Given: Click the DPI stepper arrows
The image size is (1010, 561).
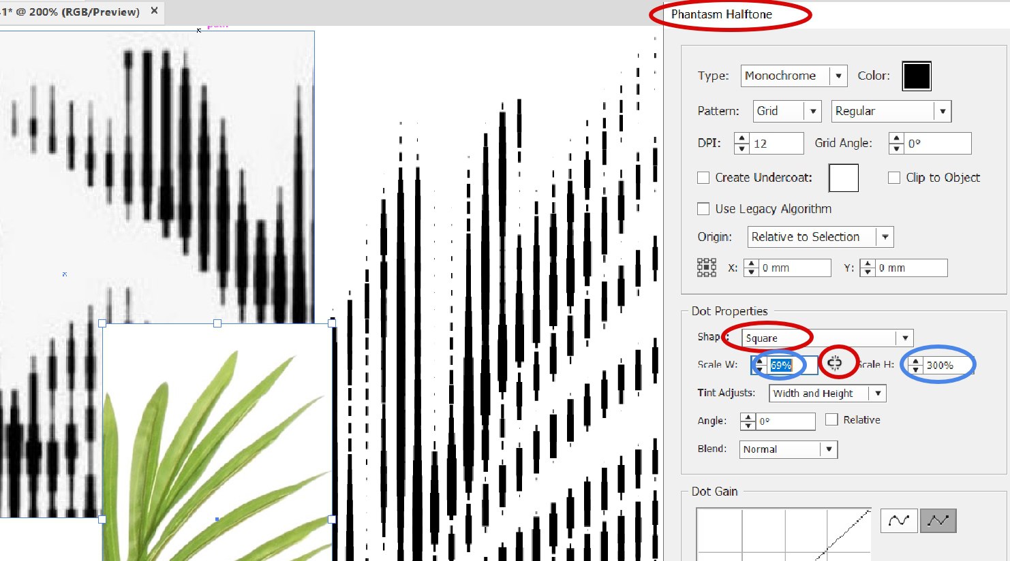Looking at the screenshot, I should [x=742, y=144].
